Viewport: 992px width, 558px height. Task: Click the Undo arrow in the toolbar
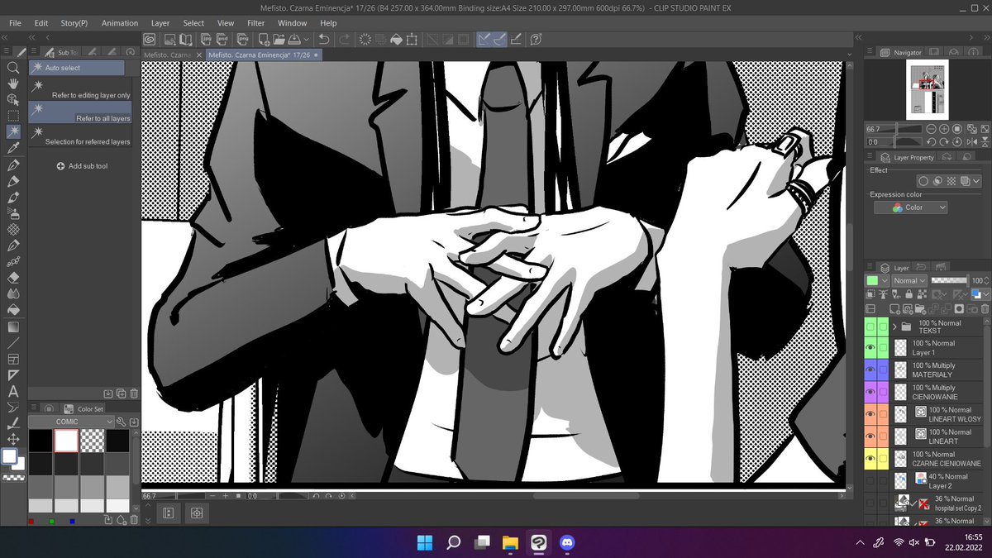tap(322, 39)
